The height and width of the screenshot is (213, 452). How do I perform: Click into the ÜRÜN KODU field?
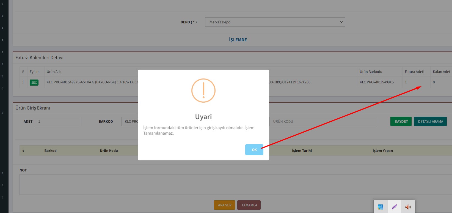323,121
